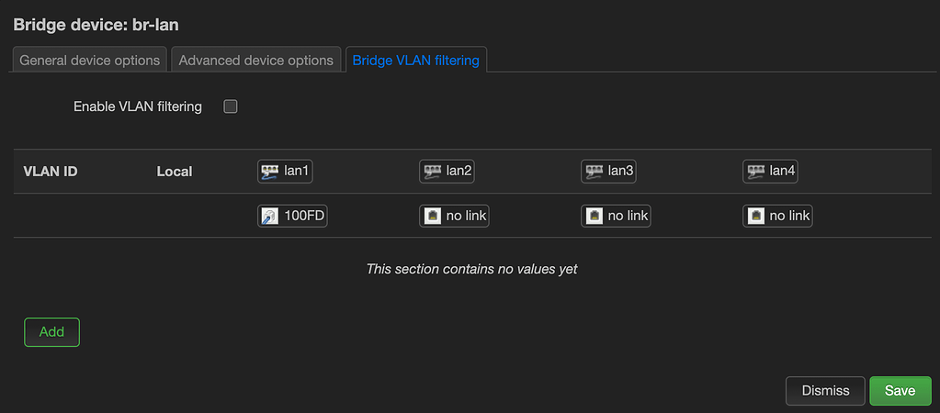Click the lan1 badge label text
The height and width of the screenshot is (413, 940).
click(x=298, y=171)
